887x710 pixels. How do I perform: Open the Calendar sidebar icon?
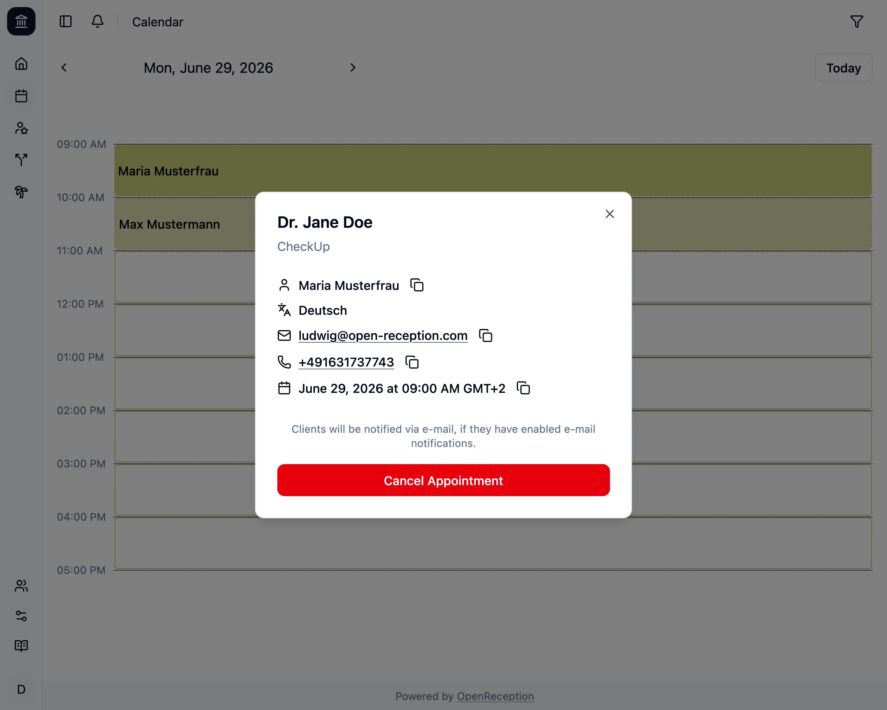click(21, 96)
